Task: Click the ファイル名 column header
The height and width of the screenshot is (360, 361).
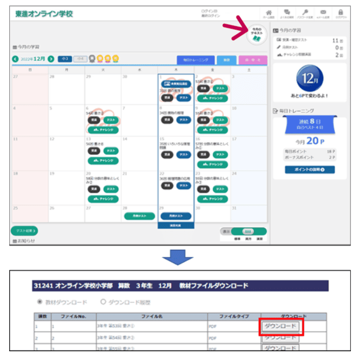Action: (152, 316)
